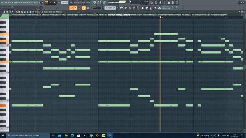
Task: Open the OPTIONS menu
Action: click(26, 3)
